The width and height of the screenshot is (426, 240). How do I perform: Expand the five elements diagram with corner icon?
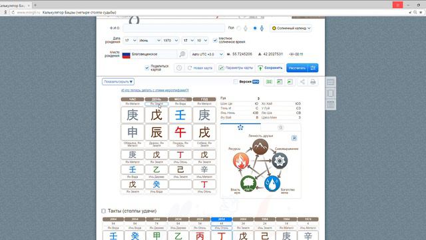294,138
